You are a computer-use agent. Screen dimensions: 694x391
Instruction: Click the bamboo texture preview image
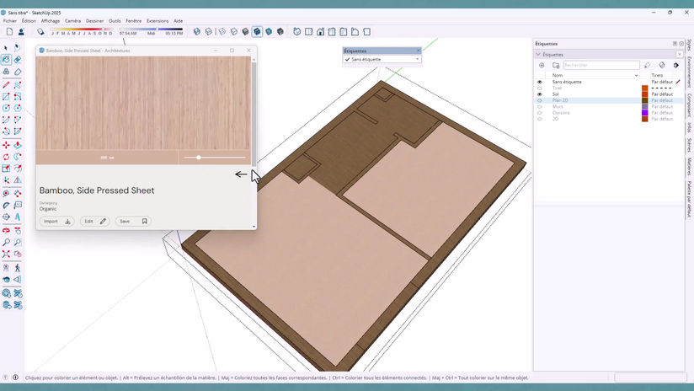[143, 103]
